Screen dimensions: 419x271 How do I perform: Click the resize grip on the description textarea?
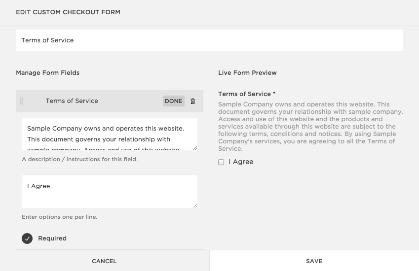(x=195, y=147)
